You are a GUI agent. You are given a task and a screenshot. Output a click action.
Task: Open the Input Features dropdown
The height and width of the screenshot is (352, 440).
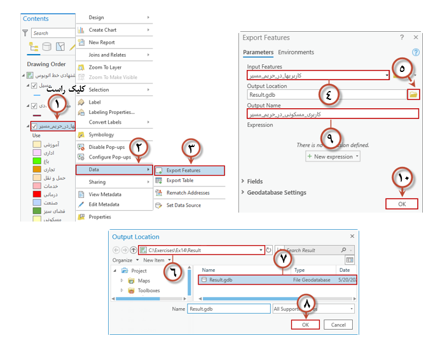(387, 75)
